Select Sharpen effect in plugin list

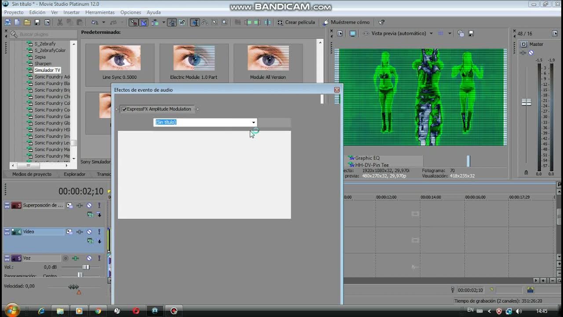tap(43, 63)
